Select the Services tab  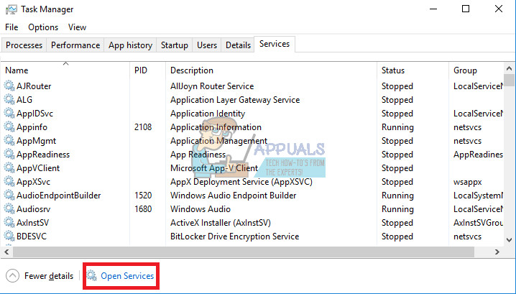(x=275, y=44)
